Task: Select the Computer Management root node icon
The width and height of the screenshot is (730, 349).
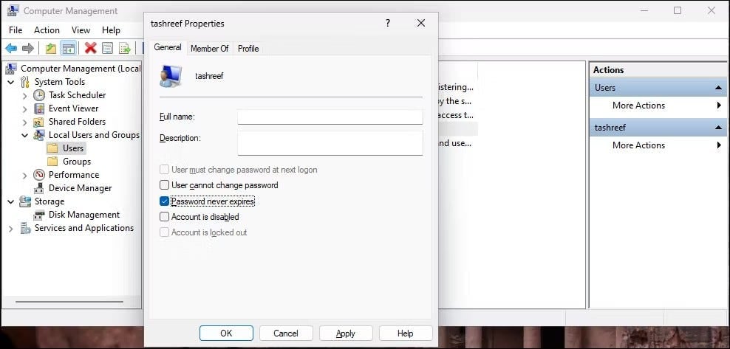Action: 12,69
